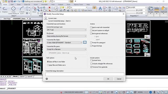
Task: Click the settings gear icon in status bar
Action: coord(150,92)
